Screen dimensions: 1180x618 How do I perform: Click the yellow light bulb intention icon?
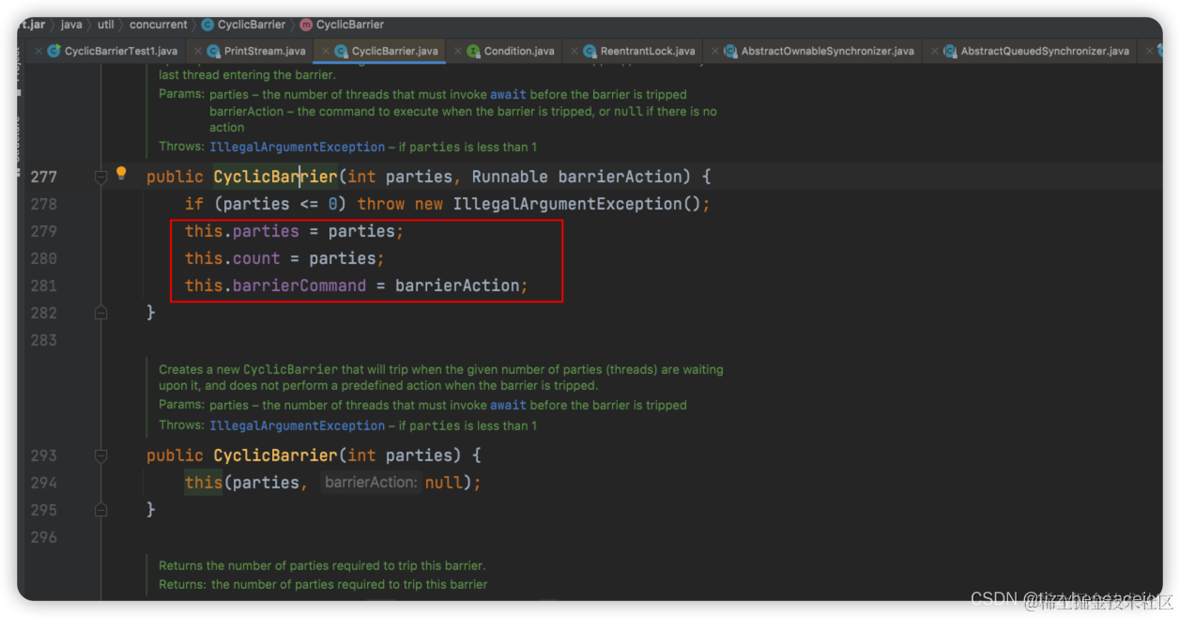click(x=121, y=173)
